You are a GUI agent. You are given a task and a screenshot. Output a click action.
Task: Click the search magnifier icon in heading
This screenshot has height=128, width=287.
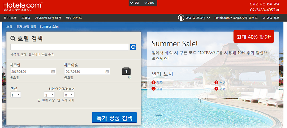pos(13,39)
